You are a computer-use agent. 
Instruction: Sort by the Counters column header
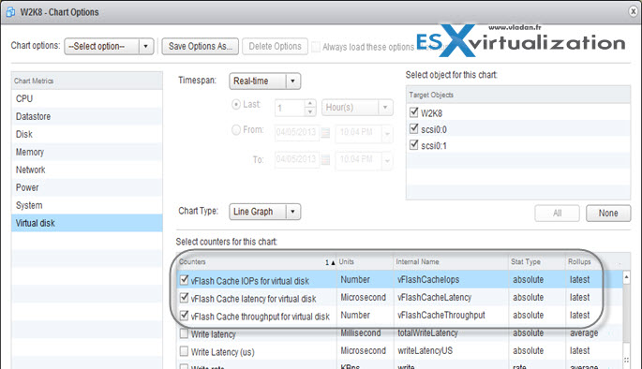coord(257,262)
